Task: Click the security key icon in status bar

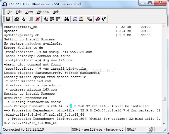Action: (x=151, y=130)
